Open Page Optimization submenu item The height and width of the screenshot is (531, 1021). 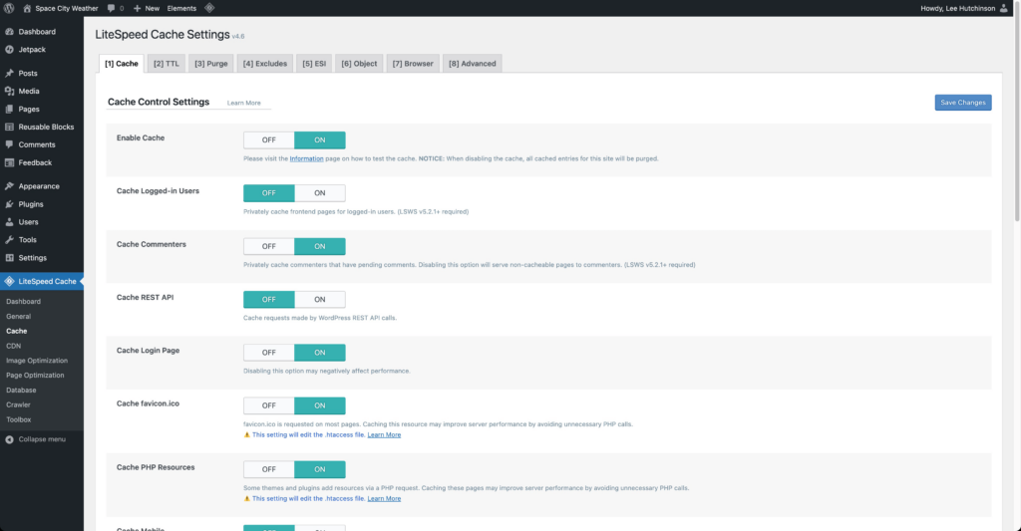point(35,376)
